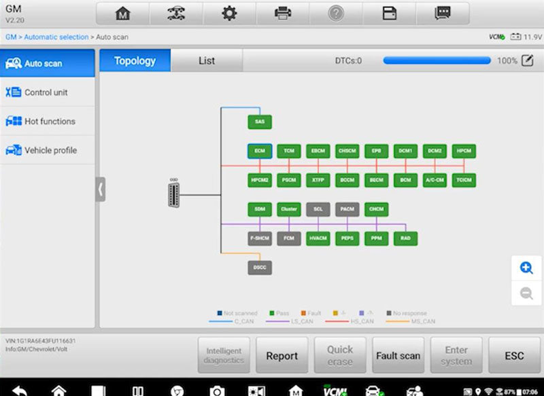Switch to the List tab
544x396 pixels.
click(206, 60)
